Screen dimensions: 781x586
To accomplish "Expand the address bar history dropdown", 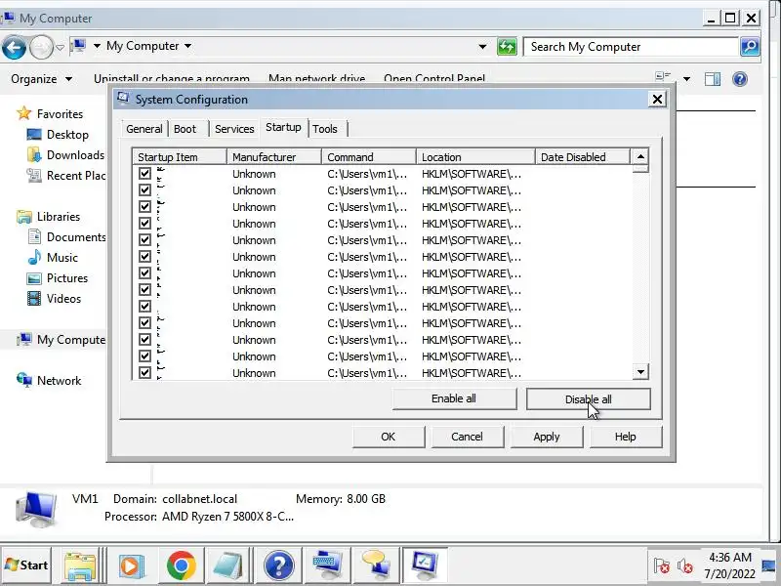I will (x=482, y=47).
